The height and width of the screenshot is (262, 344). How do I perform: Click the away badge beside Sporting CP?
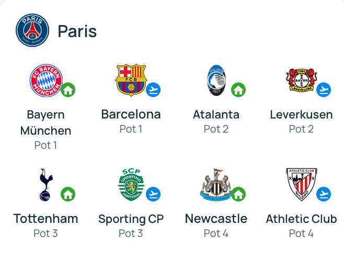pyautogui.click(x=153, y=194)
